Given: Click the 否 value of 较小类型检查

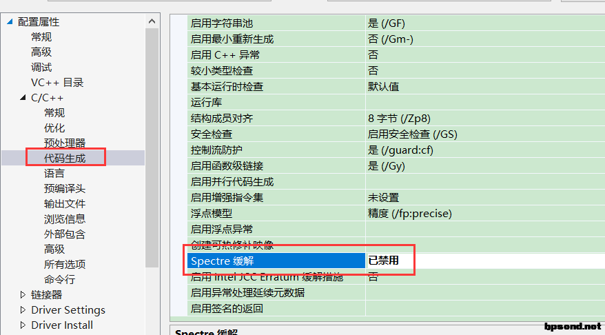Looking at the screenshot, I should pos(373,70).
